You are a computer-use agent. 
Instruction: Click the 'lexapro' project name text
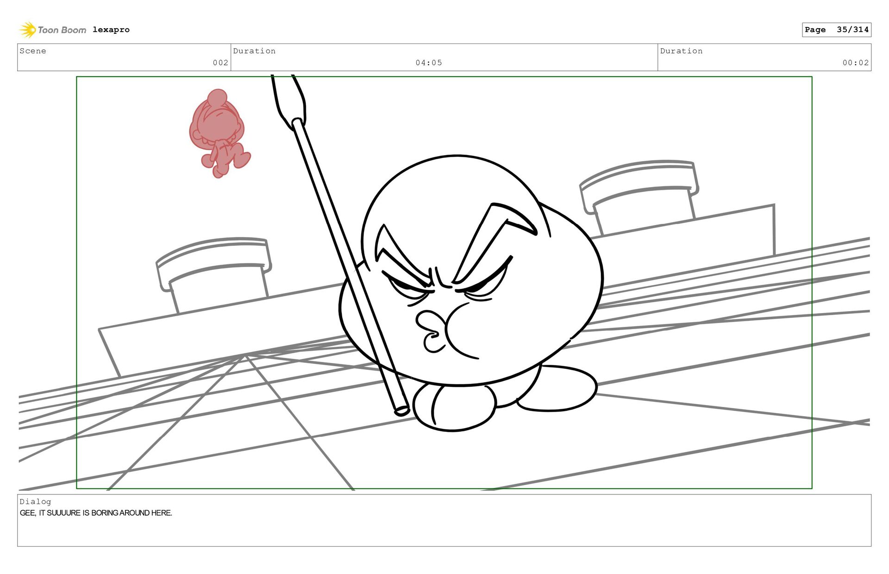pyautogui.click(x=111, y=30)
